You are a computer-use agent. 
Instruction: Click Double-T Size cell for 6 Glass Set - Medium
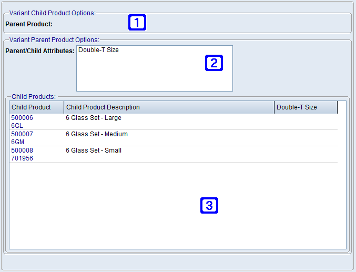pyautogui.click(x=306, y=138)
